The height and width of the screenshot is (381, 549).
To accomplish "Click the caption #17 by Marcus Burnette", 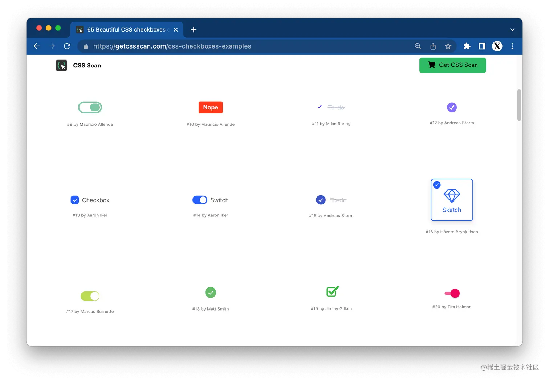I will (x=90, y=312).
